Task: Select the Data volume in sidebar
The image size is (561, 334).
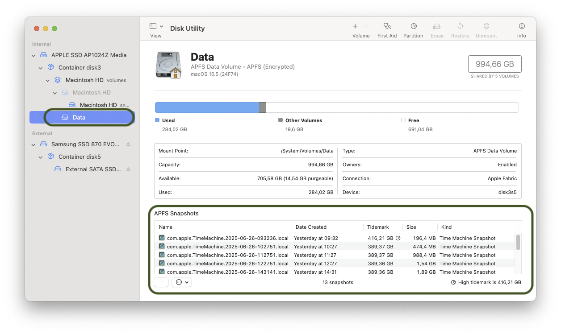Action: 82,117
